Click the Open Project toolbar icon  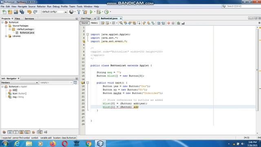tap(16, 12)
